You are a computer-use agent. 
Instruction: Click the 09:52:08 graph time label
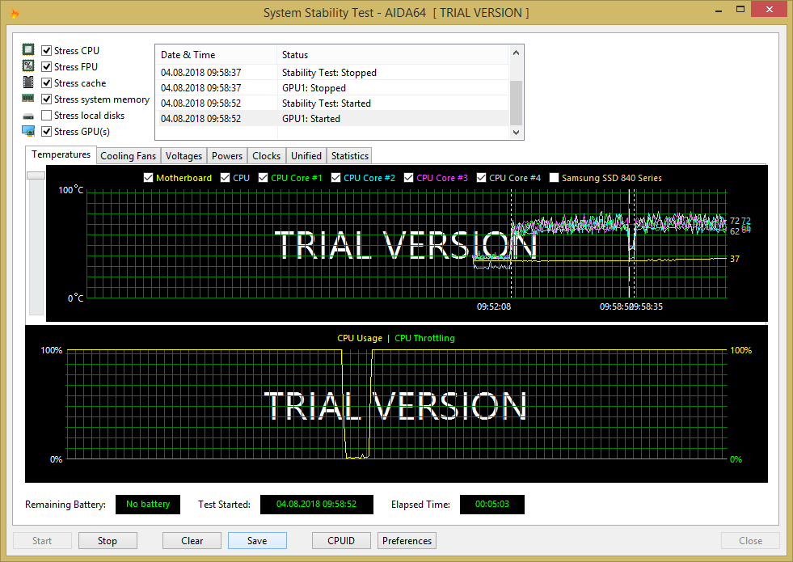494,306
